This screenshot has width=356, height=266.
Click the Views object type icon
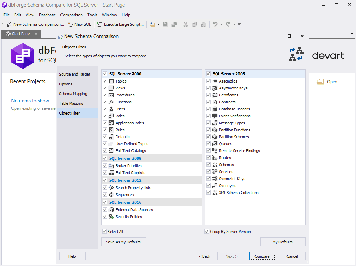tap(111, 88)
